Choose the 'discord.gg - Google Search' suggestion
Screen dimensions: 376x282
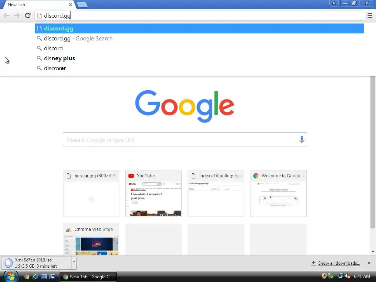[199, 38]
